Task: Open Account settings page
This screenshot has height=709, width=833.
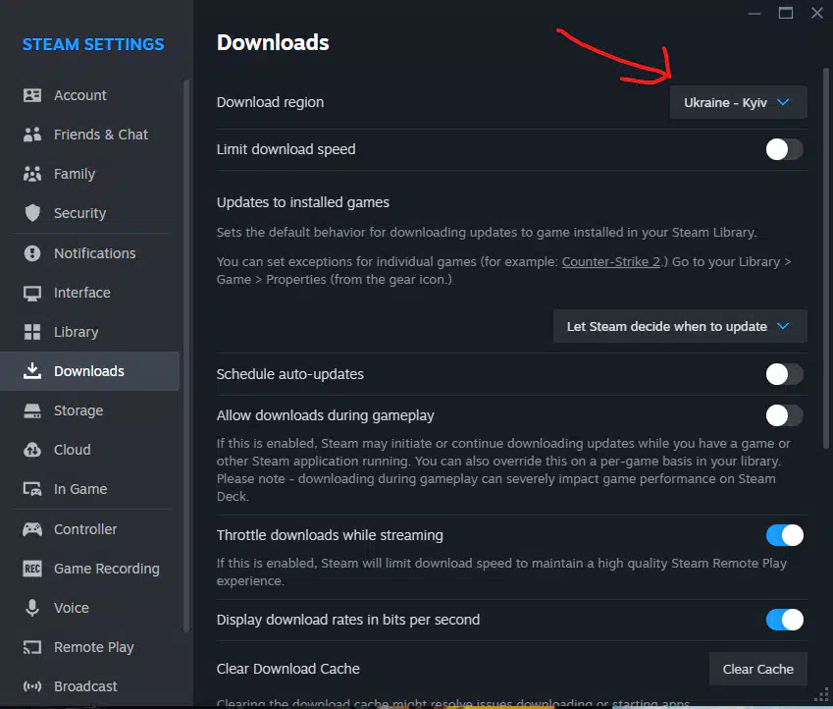Action: pyautogui.click(x=90, y=95)
